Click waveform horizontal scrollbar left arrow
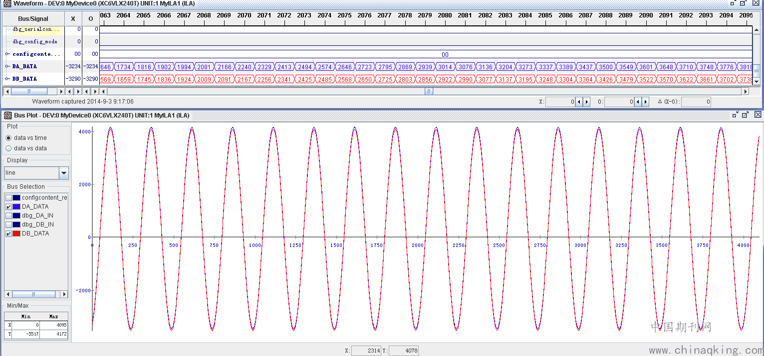Screen dimensions: 764x356 click(103, 92)
